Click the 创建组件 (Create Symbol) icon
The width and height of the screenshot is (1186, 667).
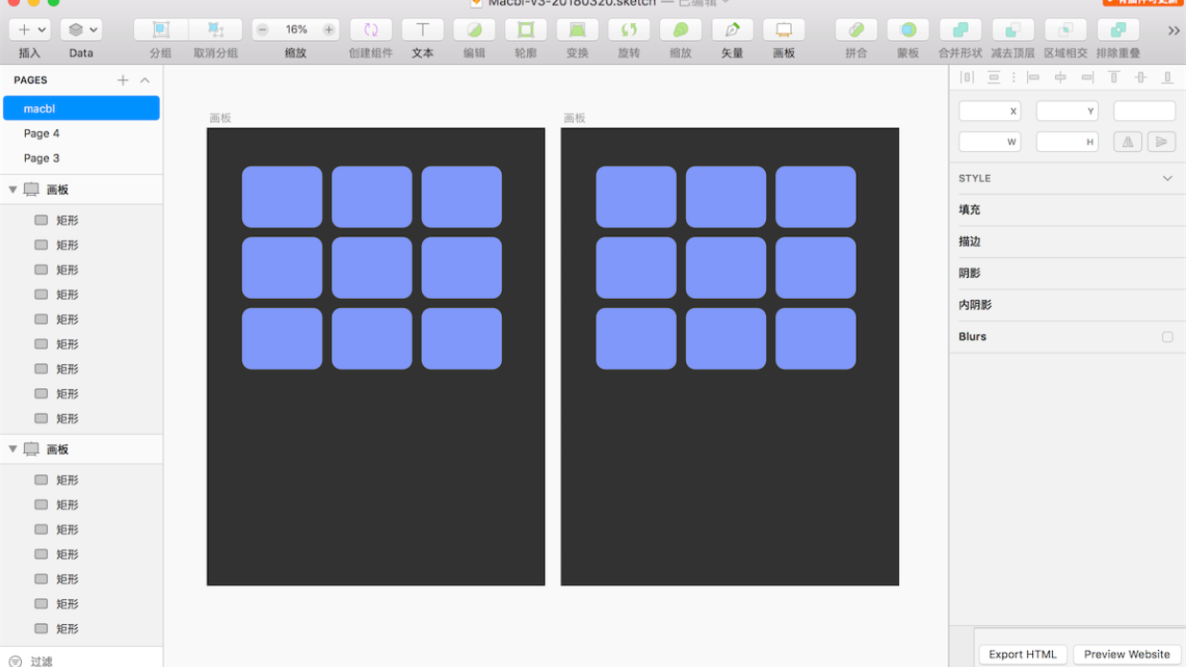coord(371,30)
